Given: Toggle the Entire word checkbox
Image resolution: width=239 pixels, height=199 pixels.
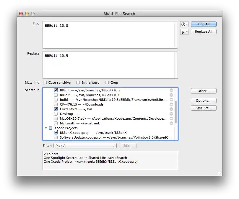Looking at the screenshot, I should [x=78, y=83].
